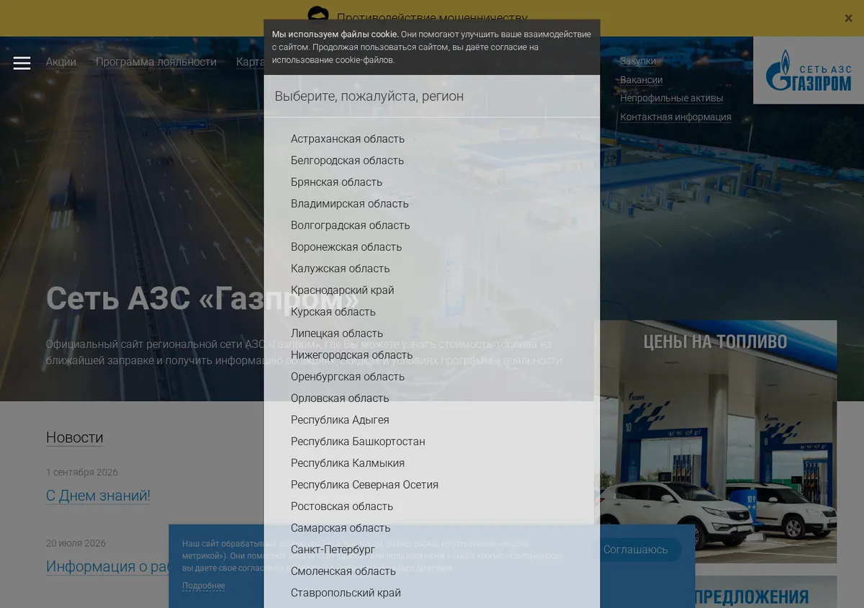Choose Ставропольский край region
The height and width of the screenshot is (608, 864).
pyautogui.click(x=346, y=592)
